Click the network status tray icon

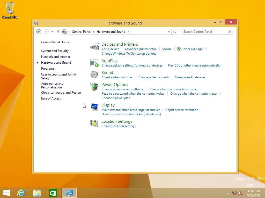[x=234, y=193]
